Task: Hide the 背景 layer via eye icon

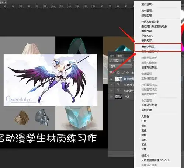Action: [111, 97]
